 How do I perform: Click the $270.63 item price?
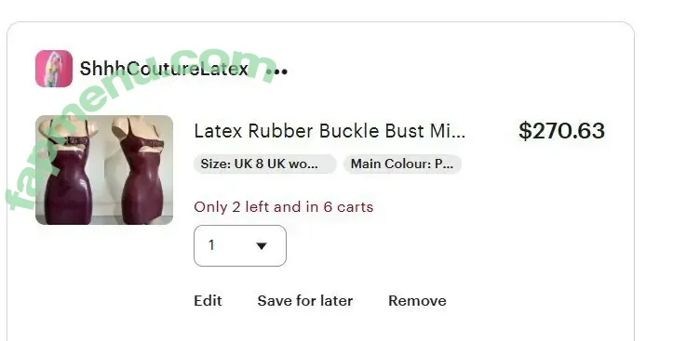[562, 131]
